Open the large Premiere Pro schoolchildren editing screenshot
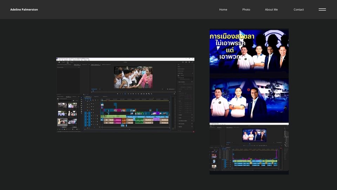337x190 pixels. (125, 95)
